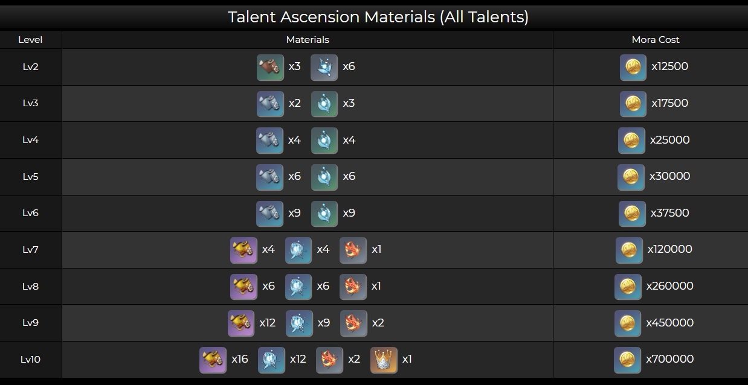Click the Mora coin icon in Lv5 row
The height and width of the screenshot is (385, 748).
[x=631, y=177]
